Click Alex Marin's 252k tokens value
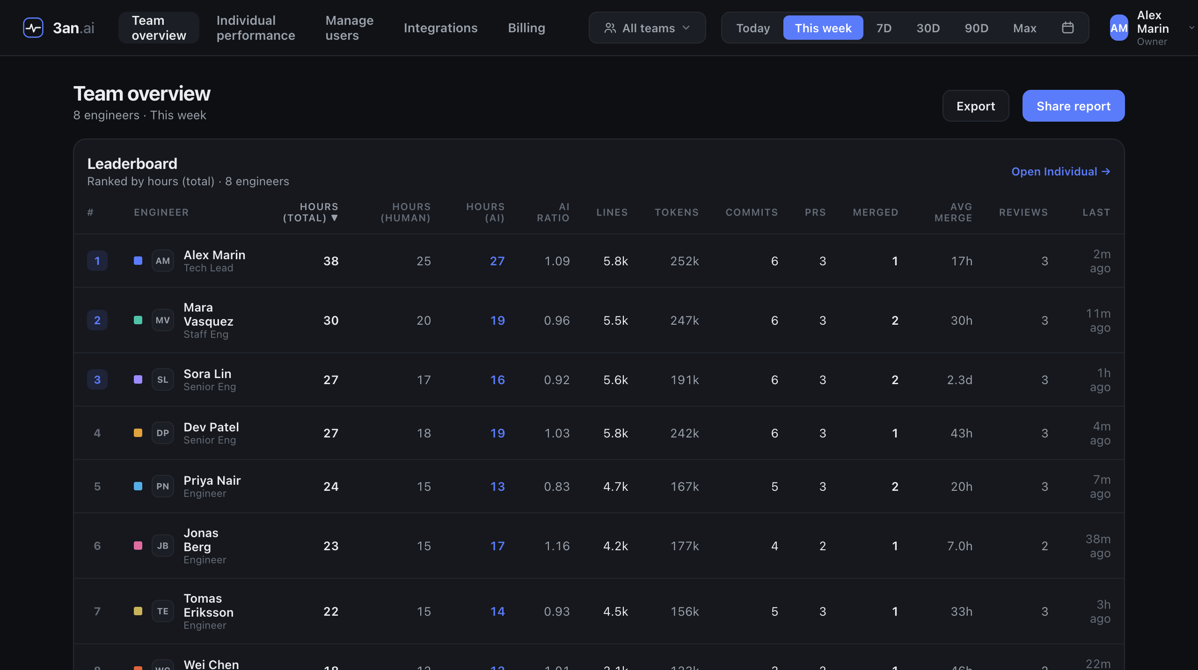 (x=685, y=261)
